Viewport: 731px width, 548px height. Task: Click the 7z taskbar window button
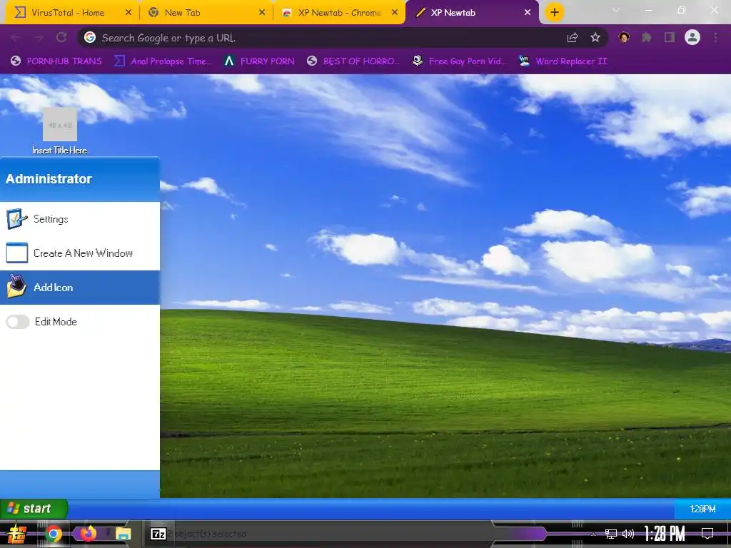pos(158,534)
